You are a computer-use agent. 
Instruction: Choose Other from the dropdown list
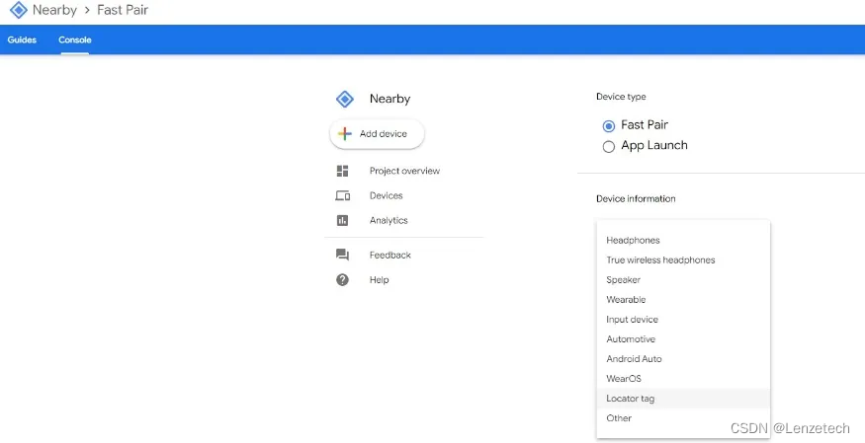point(683,418)
